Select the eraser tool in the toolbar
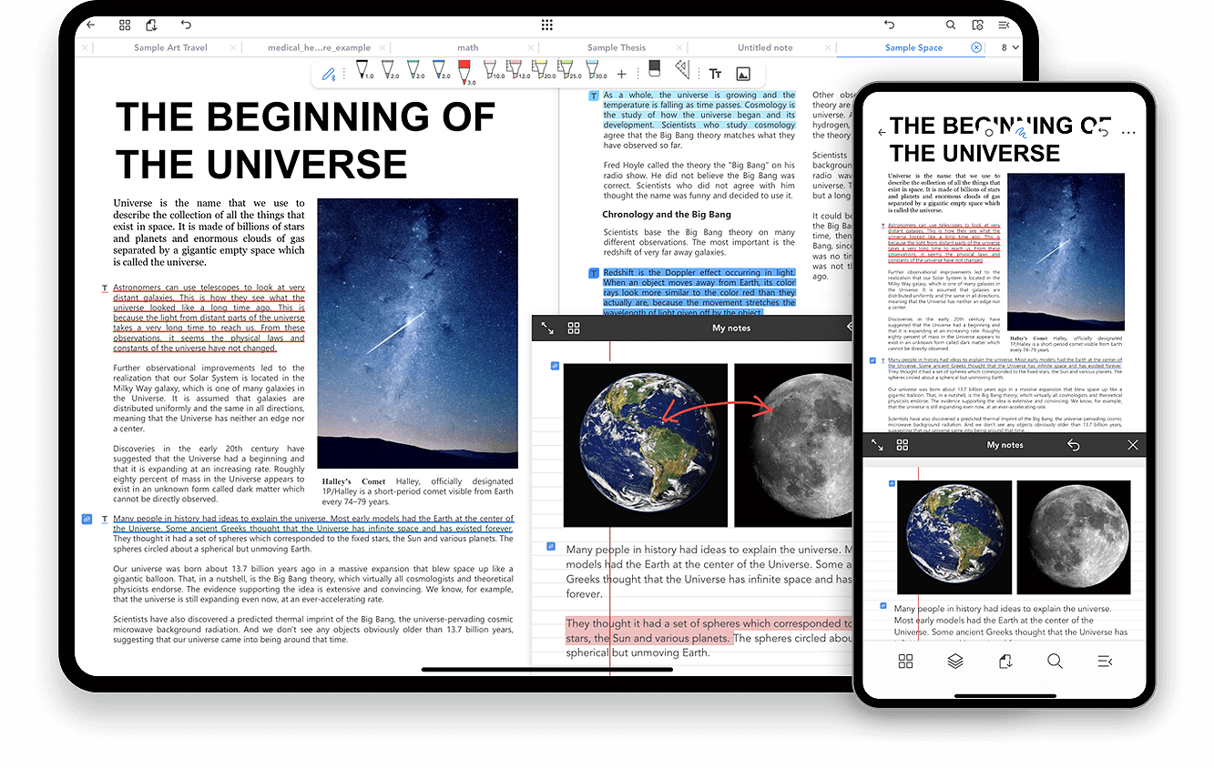This screenshot has width=1214, height=768. pyautogui.click(x=654, y=69)
